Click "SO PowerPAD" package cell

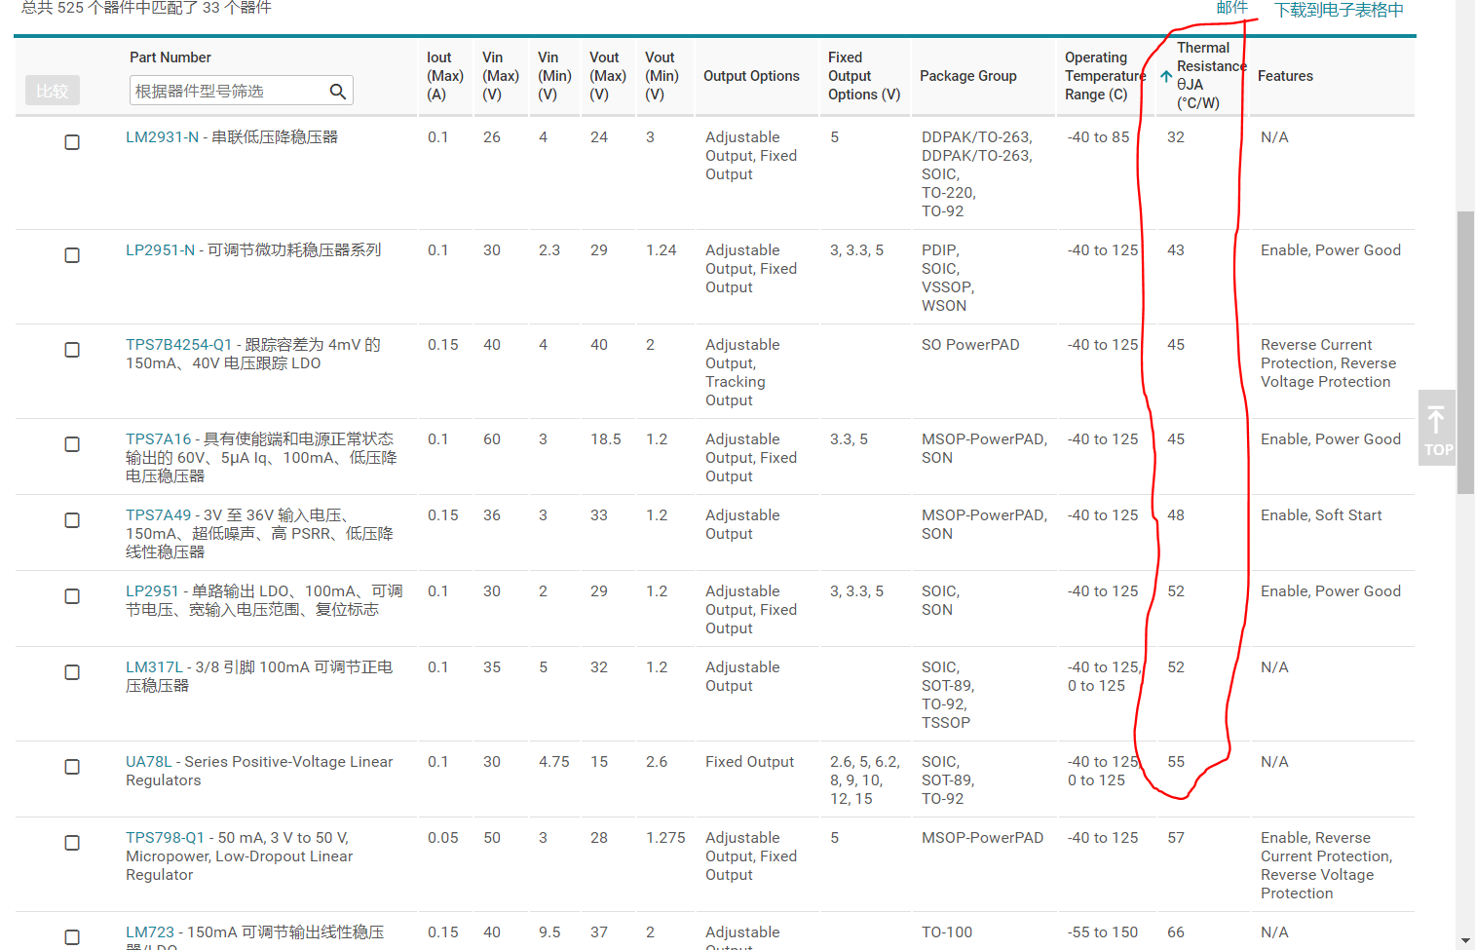(x=970, y=345)
